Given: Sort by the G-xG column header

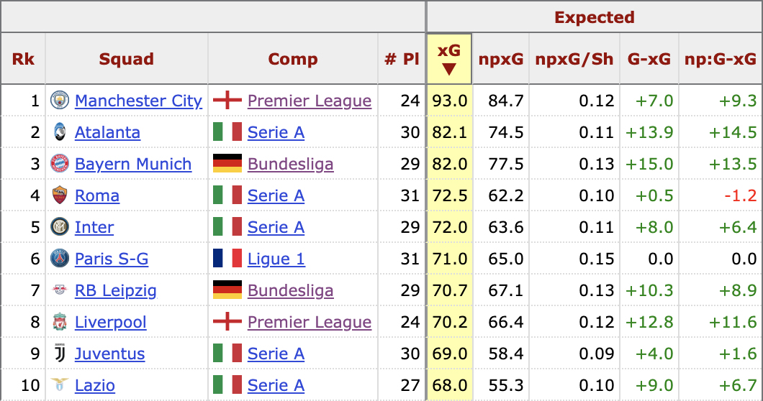Looking at the screenshot, I should (x=649, y=59).
